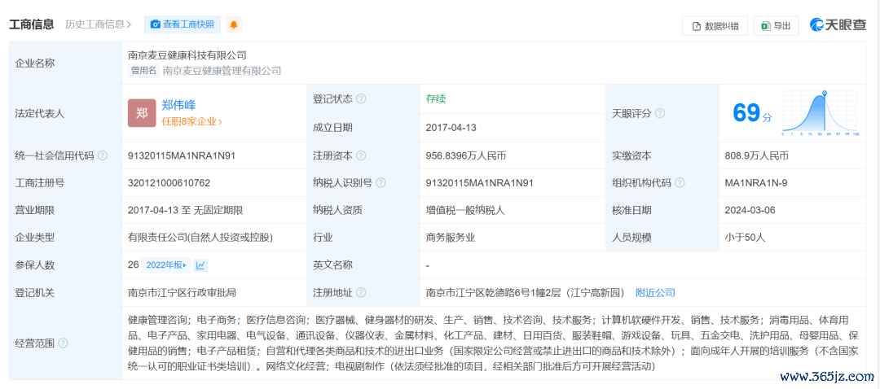Screen dimensions: 880x389
Task: Click status value 存续
Action: pyautogui.click(x=435, y=98)
